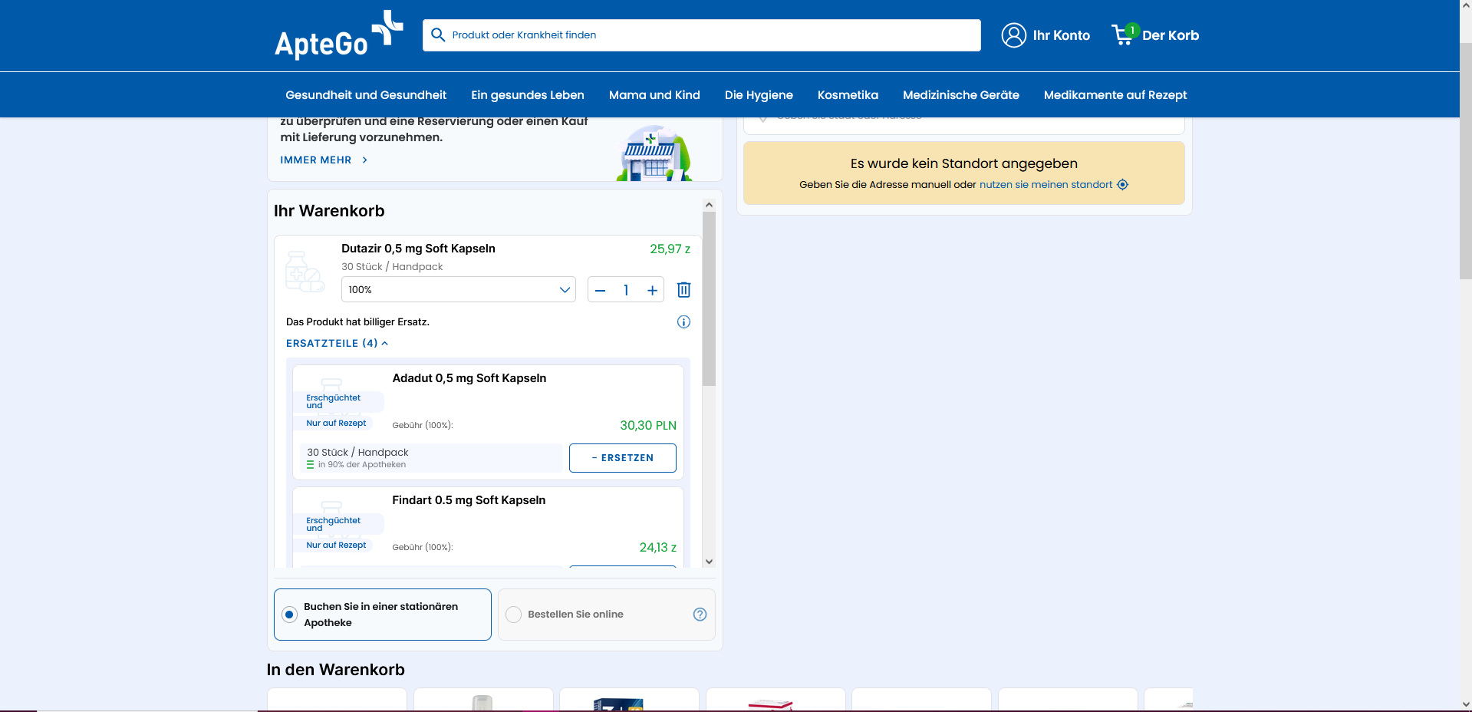Click the page scrollbar thumb
This screenshot has width=1472, height=712.
click(x=1466, y=160)
